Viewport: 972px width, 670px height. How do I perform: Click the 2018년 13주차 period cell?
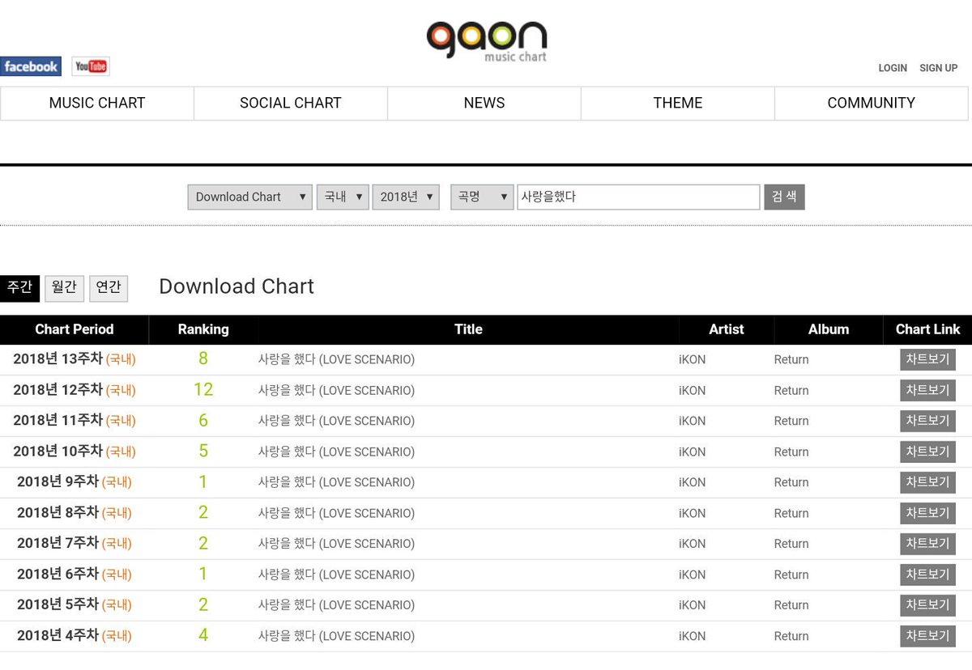75,359
